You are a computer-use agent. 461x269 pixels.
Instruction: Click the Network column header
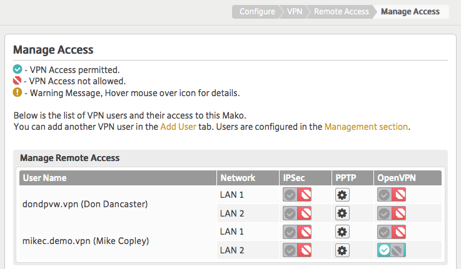coord(248,178)
